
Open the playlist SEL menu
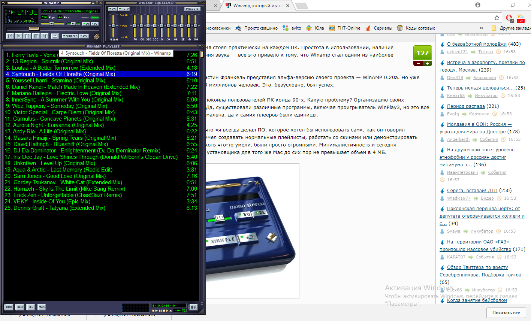click(x=31, y=307)
